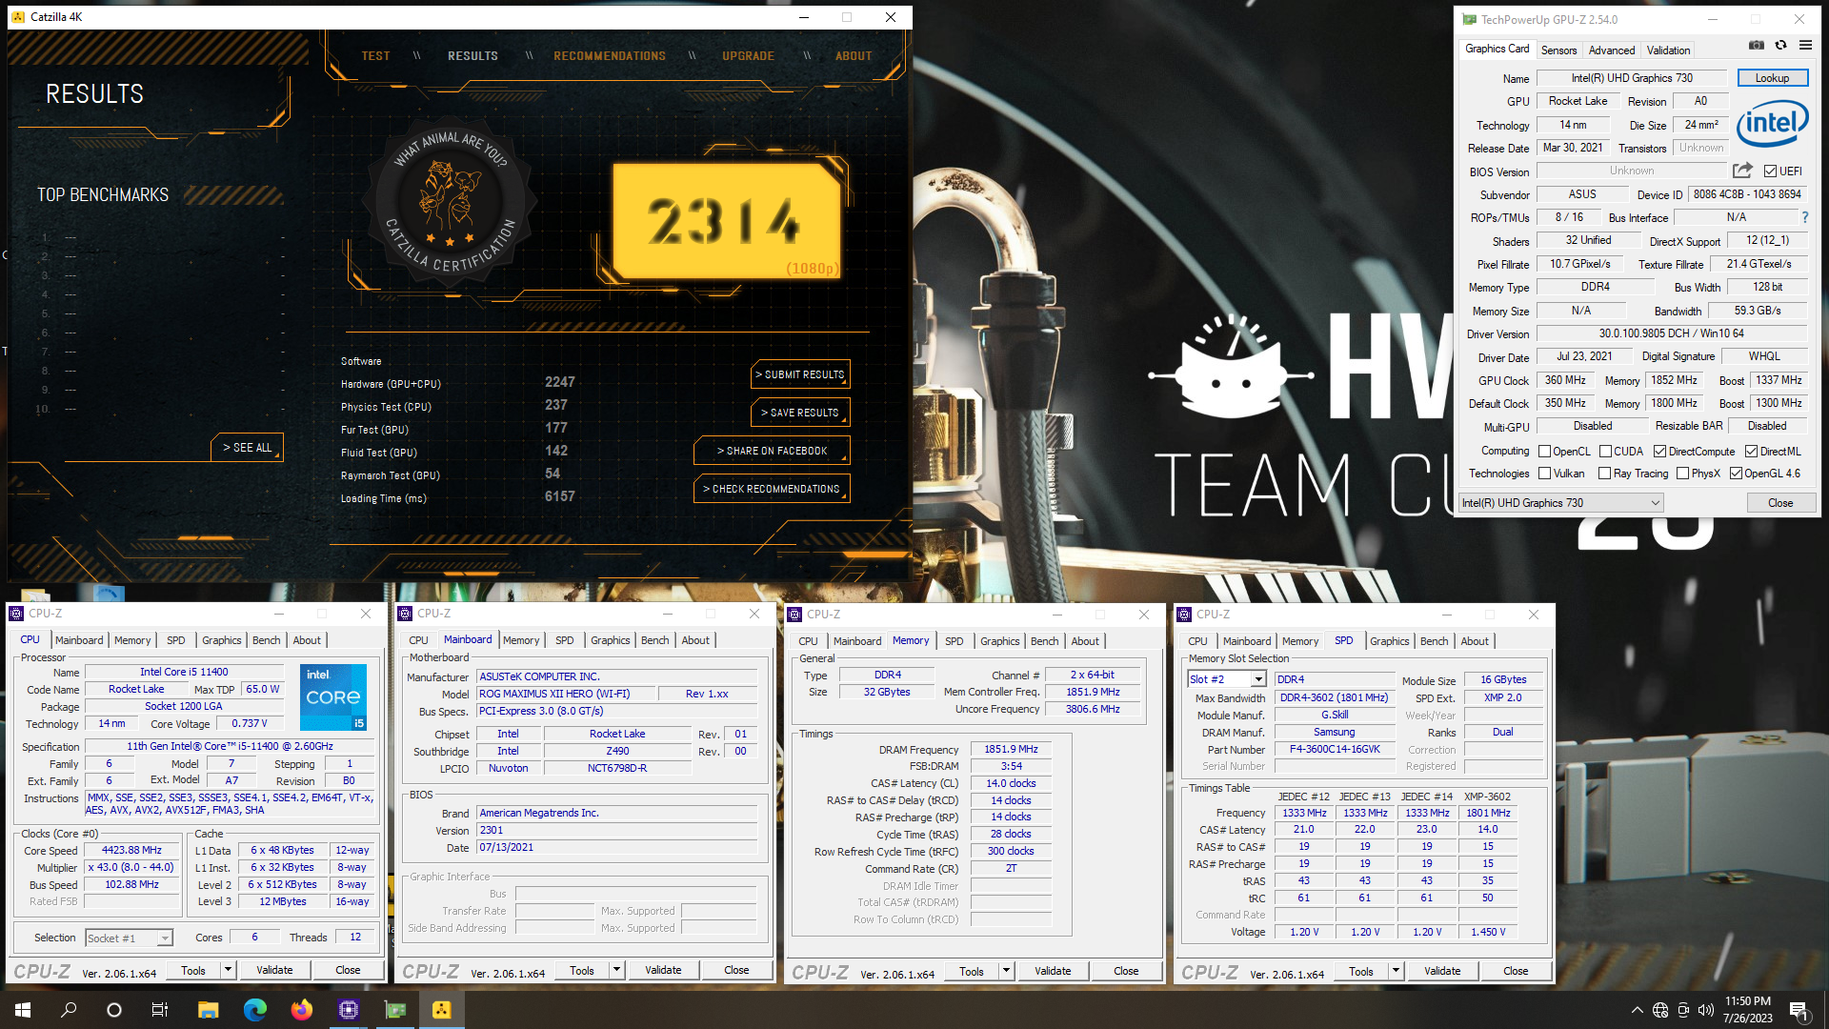The width and height of the screenshot is (1829, 1029).
Task: Click volume speaker tray icon
Action: pyautogui.click(x=1705, y=1010)
